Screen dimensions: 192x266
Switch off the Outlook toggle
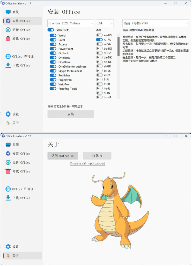point(53,53)
